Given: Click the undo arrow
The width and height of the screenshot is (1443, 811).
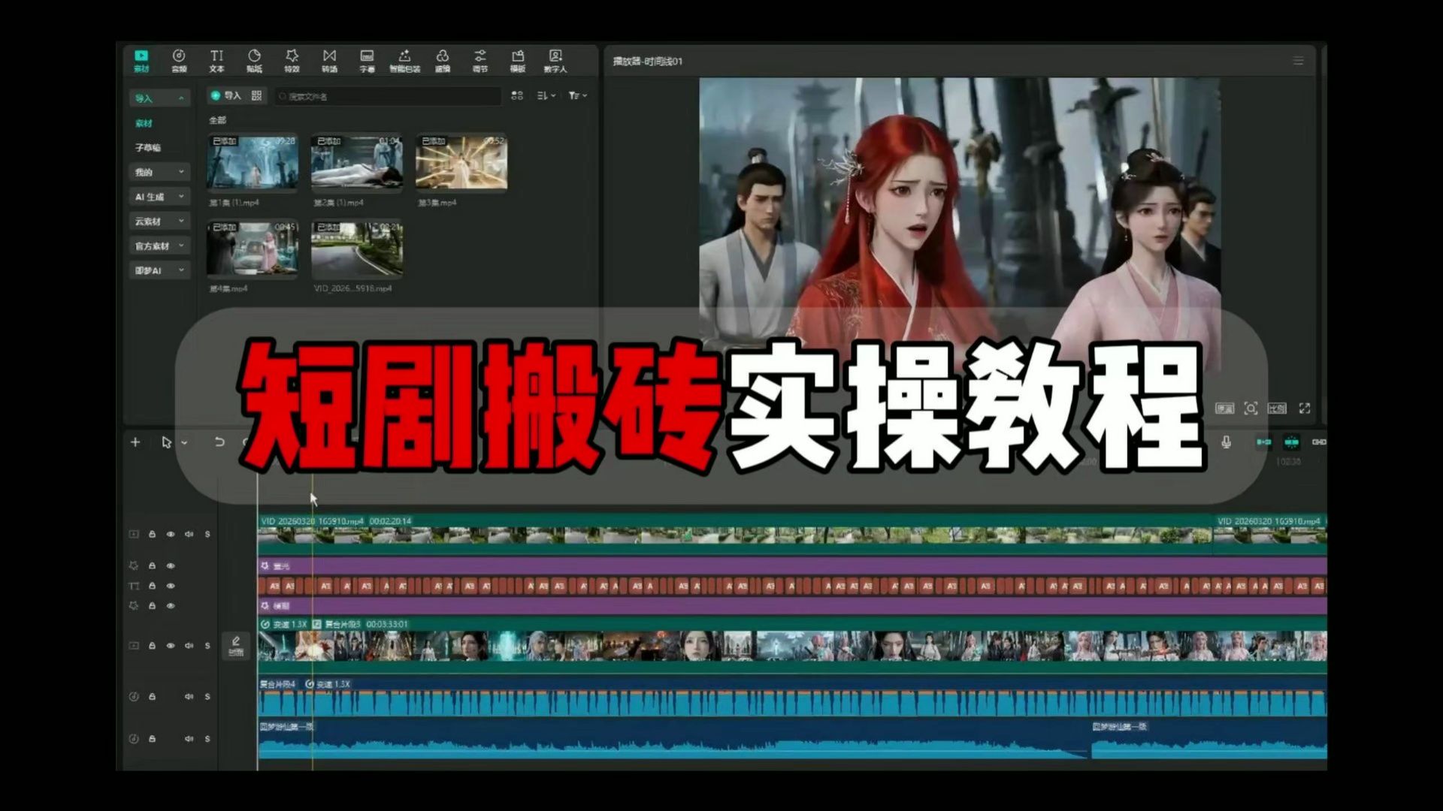Looking at the screenshot, I should (x=219, y=442).
